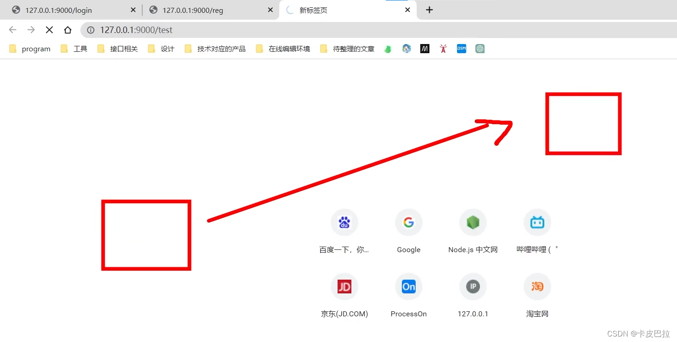677x342 pixels.
Task: Click the 哔哩哔哩 shortcut label
Action: click(x=537, y=250)
